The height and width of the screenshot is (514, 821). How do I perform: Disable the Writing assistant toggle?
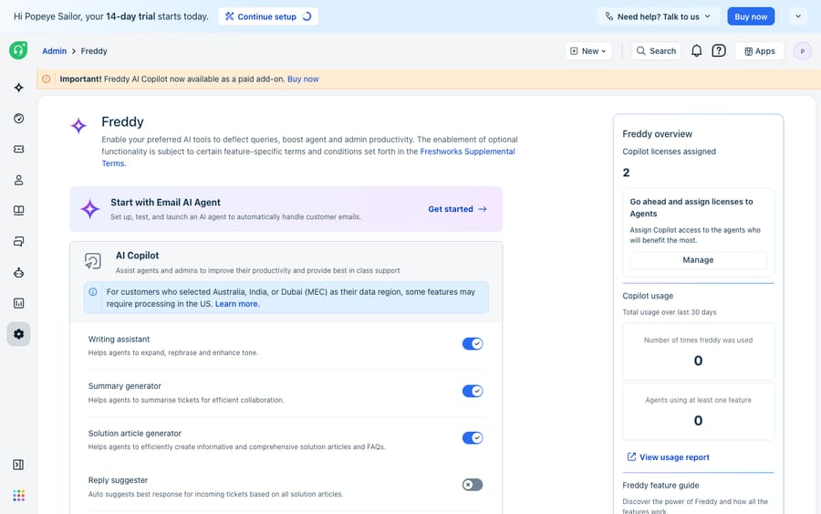(x=473, y=343)
